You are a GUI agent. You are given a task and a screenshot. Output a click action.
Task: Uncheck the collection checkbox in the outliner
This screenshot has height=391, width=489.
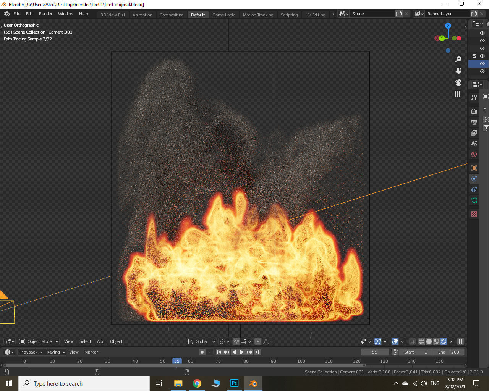click(474, 56)
